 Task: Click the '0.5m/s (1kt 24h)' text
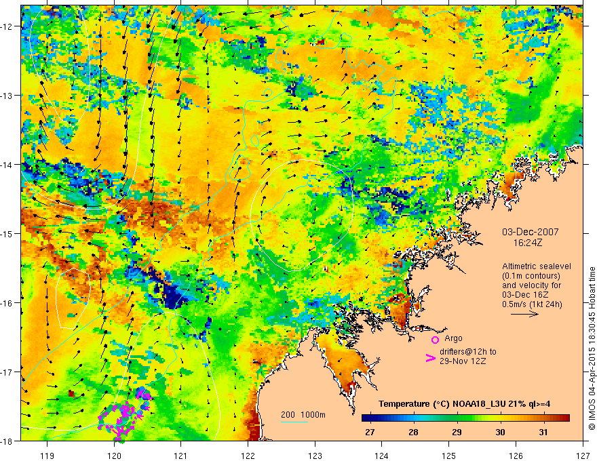[x=532, y=304]
